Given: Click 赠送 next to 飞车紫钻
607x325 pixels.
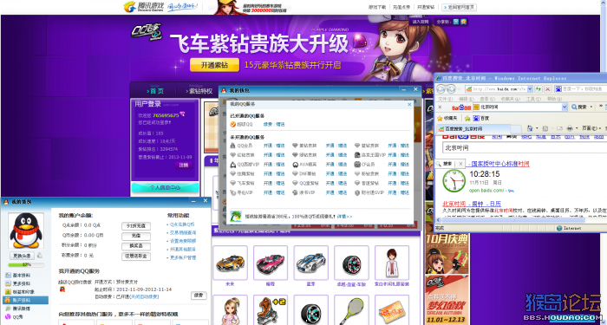Looking at the screenshot, I should pos(280,183).
